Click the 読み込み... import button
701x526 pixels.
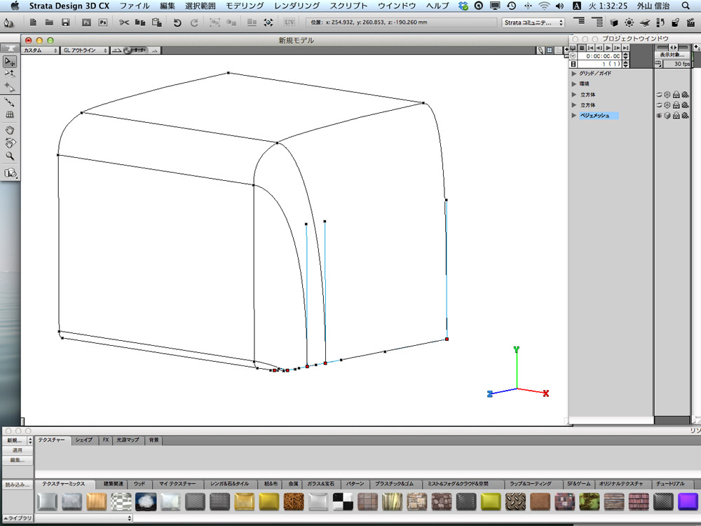click(x=17, y=485)
